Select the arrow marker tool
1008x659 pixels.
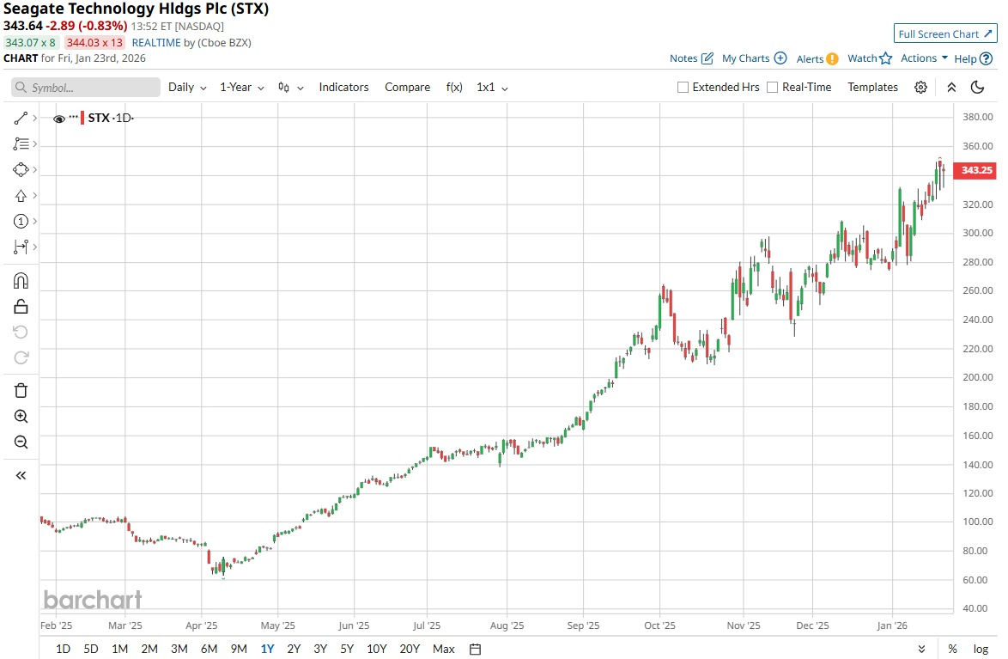point(21,196)
